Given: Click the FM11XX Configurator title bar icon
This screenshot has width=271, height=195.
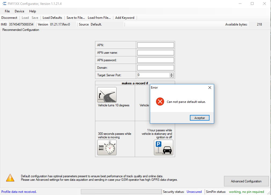Looking at the screenshot, I should click(4, 4).
